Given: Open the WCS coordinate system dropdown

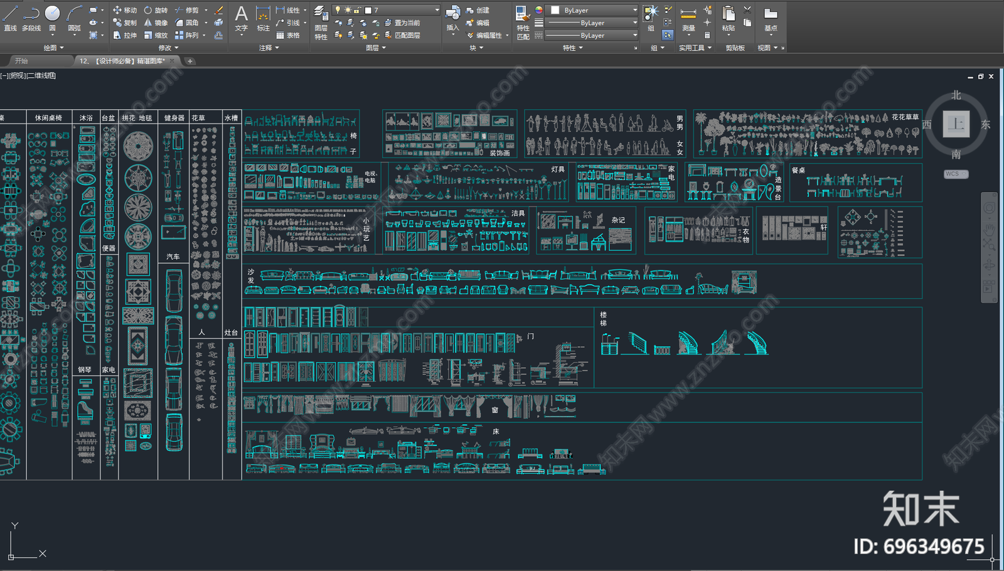Looking at the screenshot, I should pos(956,174).
